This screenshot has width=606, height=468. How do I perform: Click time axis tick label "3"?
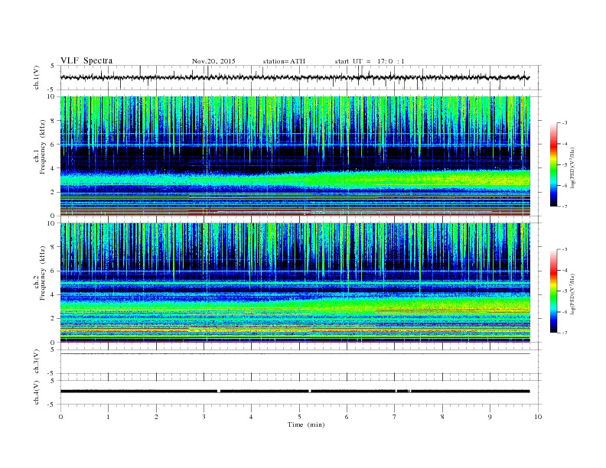point(204,417)
